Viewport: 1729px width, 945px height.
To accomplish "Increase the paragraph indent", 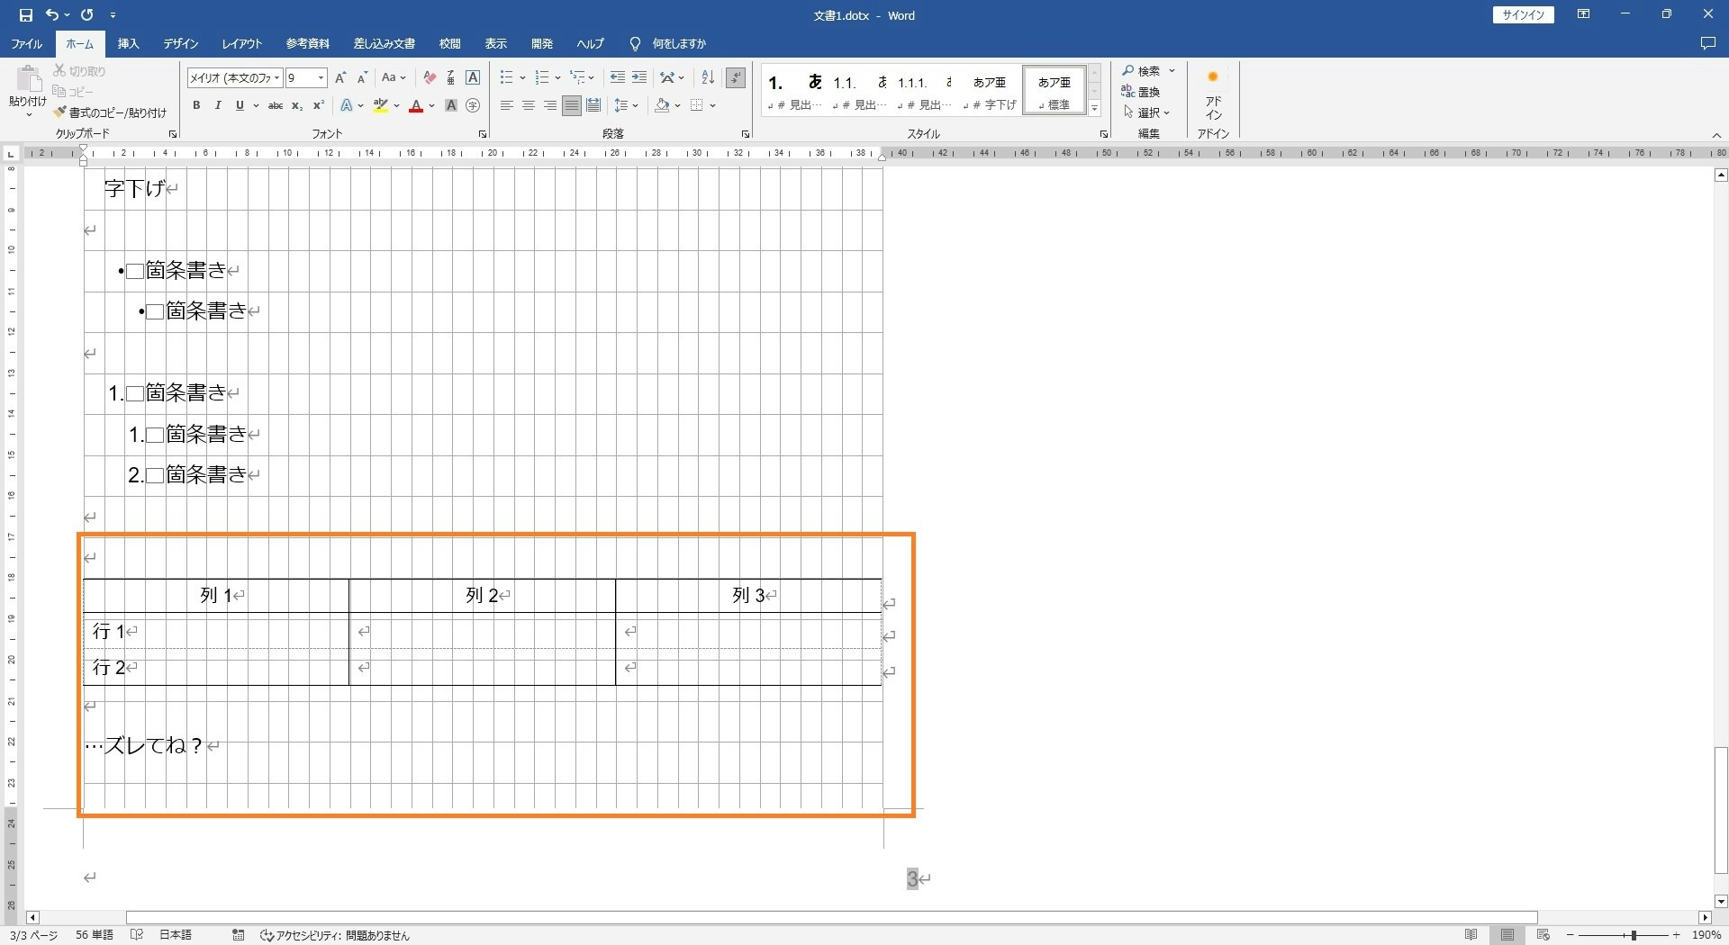I will [x=639, y=77].
